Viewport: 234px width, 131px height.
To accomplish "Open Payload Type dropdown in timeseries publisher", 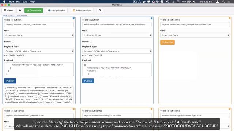I will point(117,51).
